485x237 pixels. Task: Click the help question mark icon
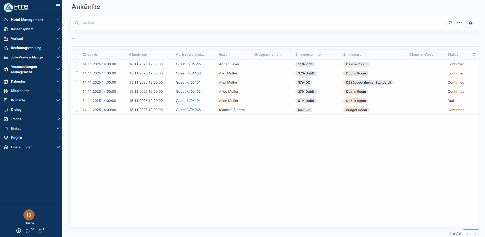click(19, 231)
